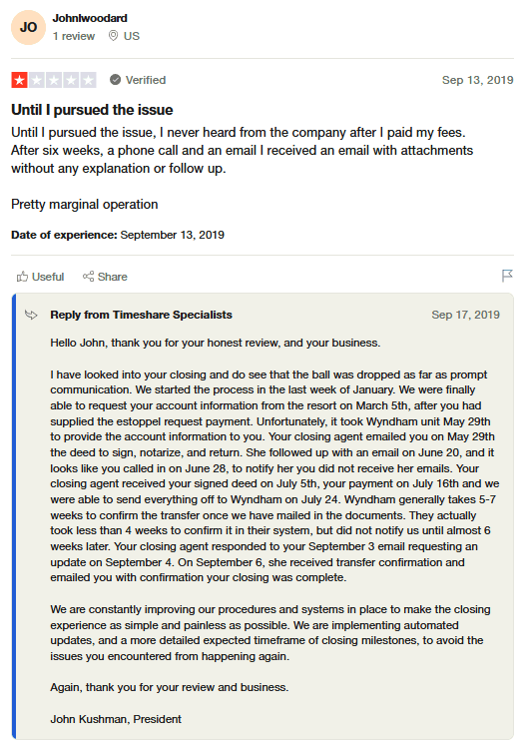
Task: Click the Share network icon
Action: 88,276
